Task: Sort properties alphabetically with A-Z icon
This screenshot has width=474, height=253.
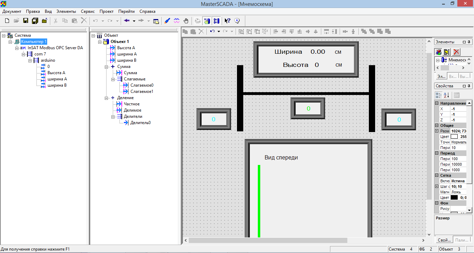Action: pyautogui.click(x=447, y=95)
